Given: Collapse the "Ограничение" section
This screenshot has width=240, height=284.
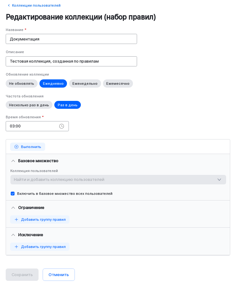Looking at the screenshot, I should (x=13, y=207).
